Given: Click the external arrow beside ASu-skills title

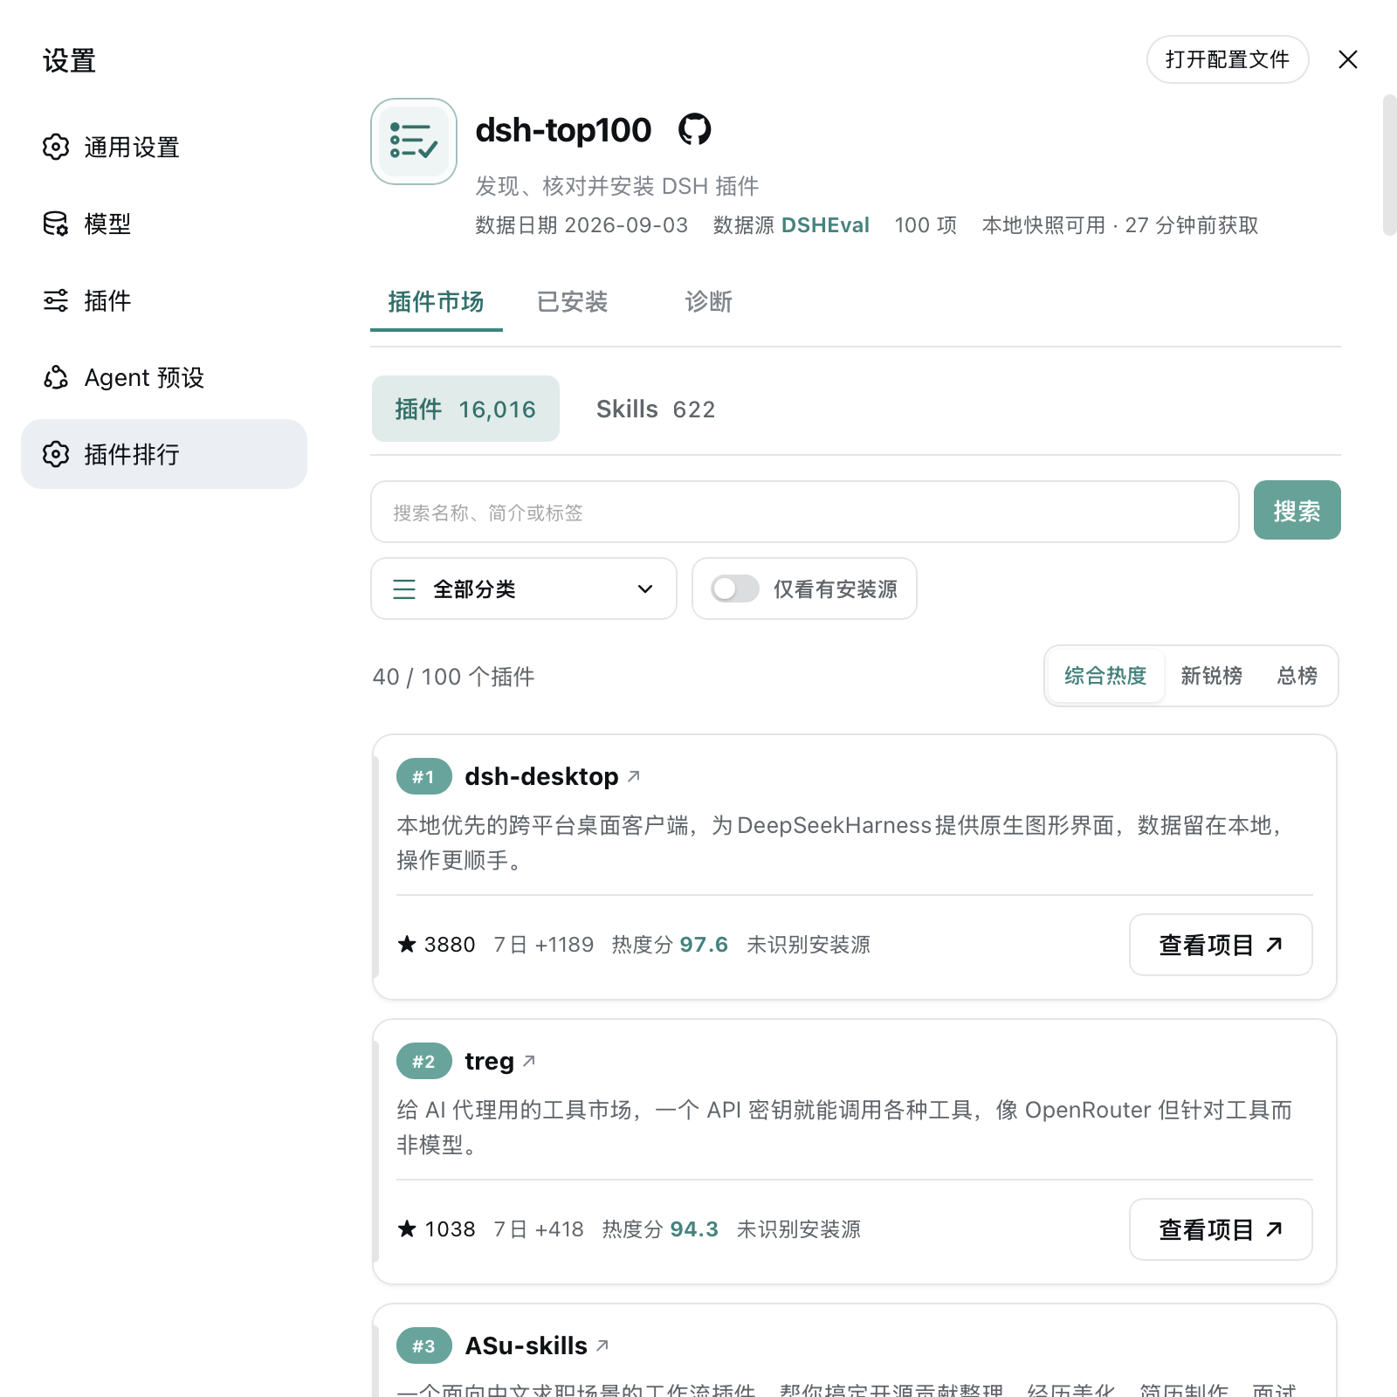Looking at the screenshot, I should 602,1345.
